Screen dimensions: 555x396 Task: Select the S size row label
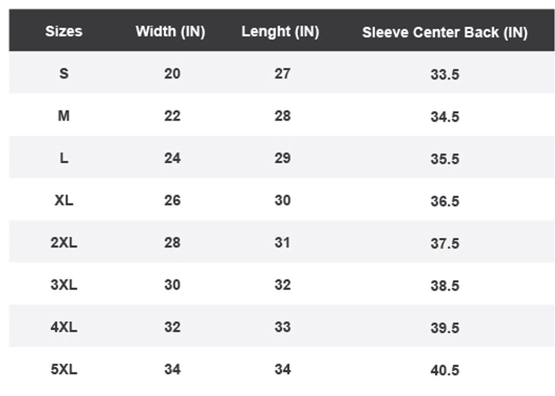[64, 74]
